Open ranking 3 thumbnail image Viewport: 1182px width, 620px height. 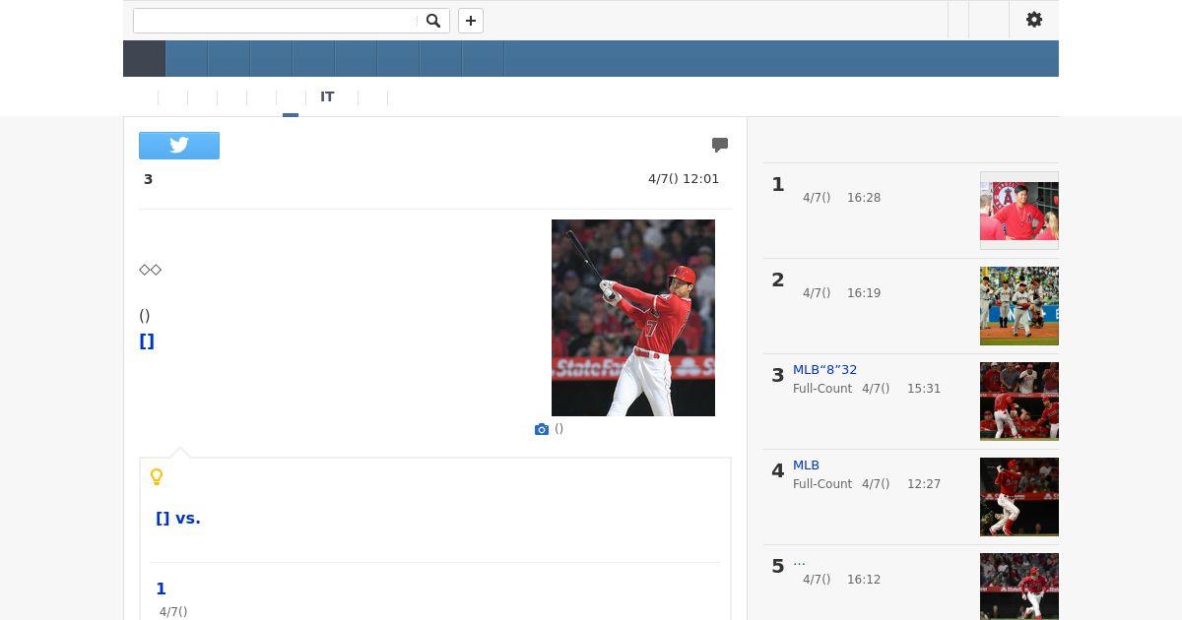tap(1019, 402)
